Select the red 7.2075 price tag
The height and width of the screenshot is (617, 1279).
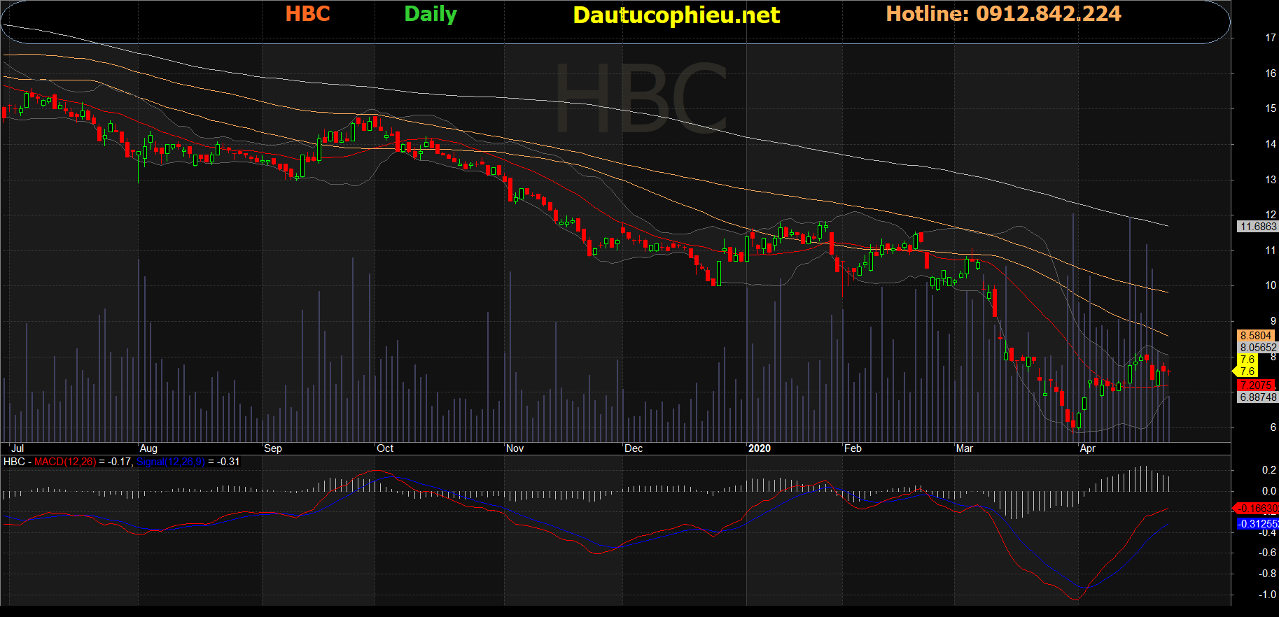tap(1256, 385)
